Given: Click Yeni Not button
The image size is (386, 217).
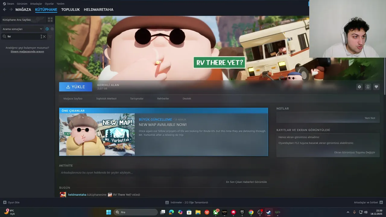Looking at the screenshot, I should tap(370, 118).
